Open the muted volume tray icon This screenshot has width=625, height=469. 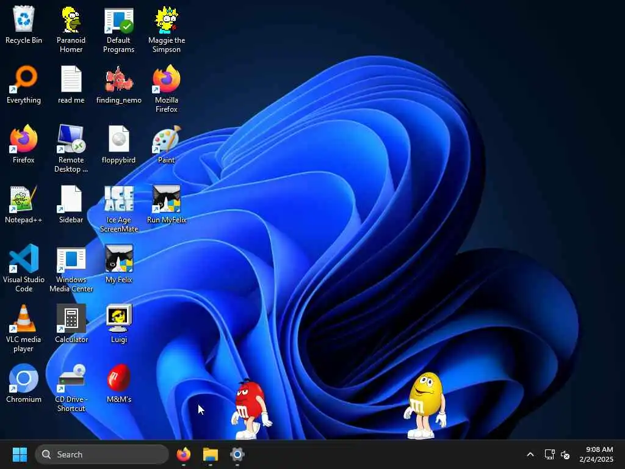click(x=565, y=454)
